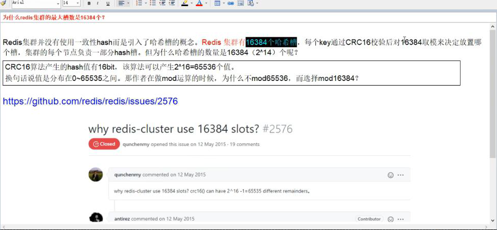The image size is (497, 230).
Task: Decrease the paragraph indent
Action: click(162, 3)
